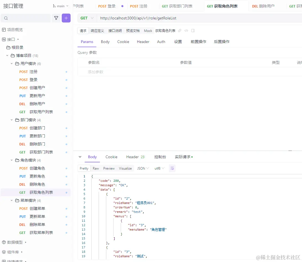
Task: Select the Mock view
Action: tap(148, 31)
